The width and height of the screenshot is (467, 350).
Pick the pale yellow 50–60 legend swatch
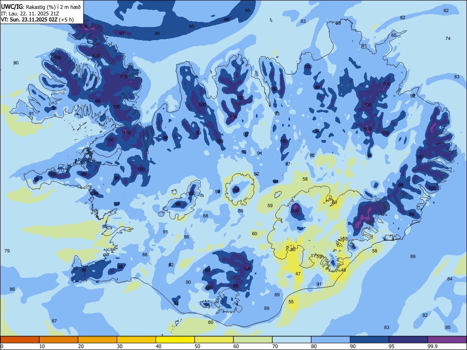tap(214, 340)
